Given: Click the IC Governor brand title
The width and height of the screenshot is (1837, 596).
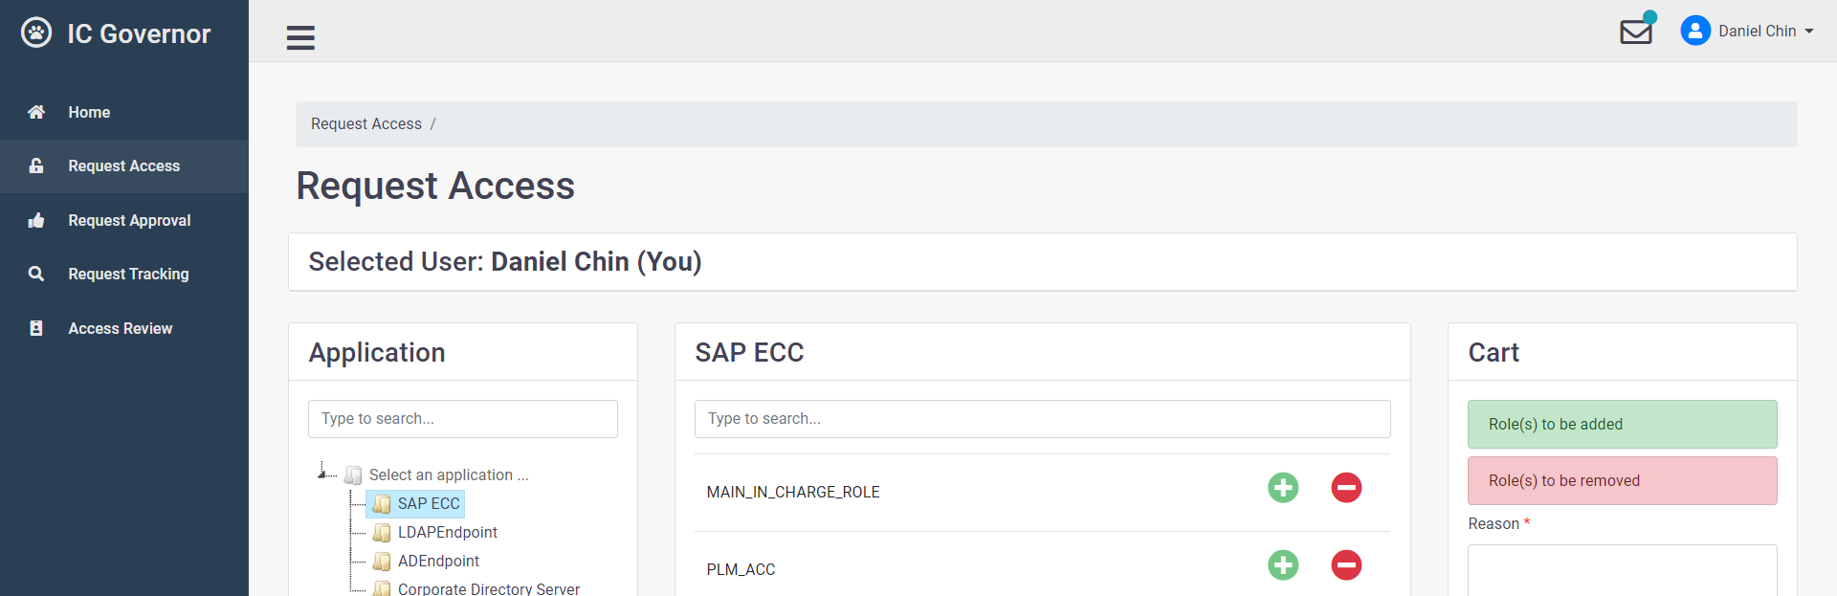Looking at the screenshot, I should click(x=139, y=33).
